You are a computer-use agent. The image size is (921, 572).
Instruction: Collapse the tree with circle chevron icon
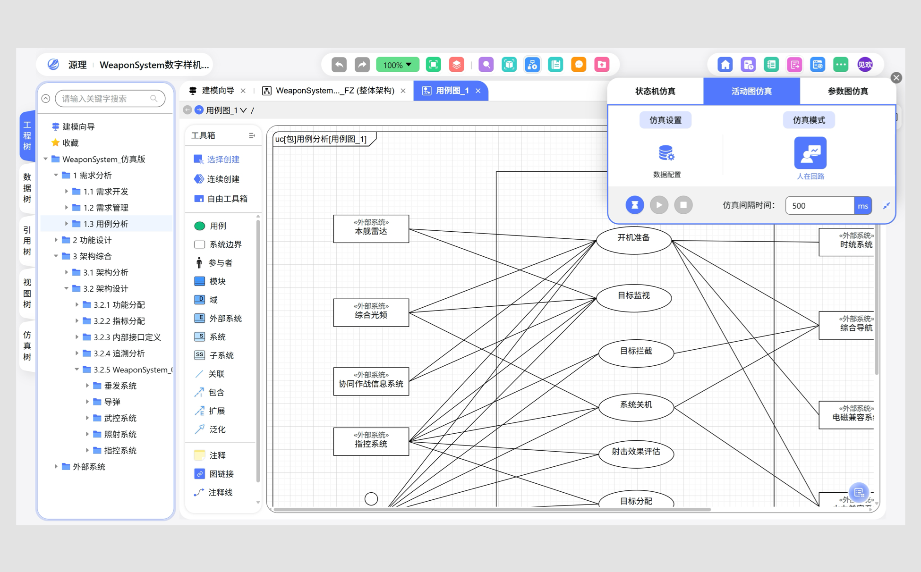[x=46, y=99]
